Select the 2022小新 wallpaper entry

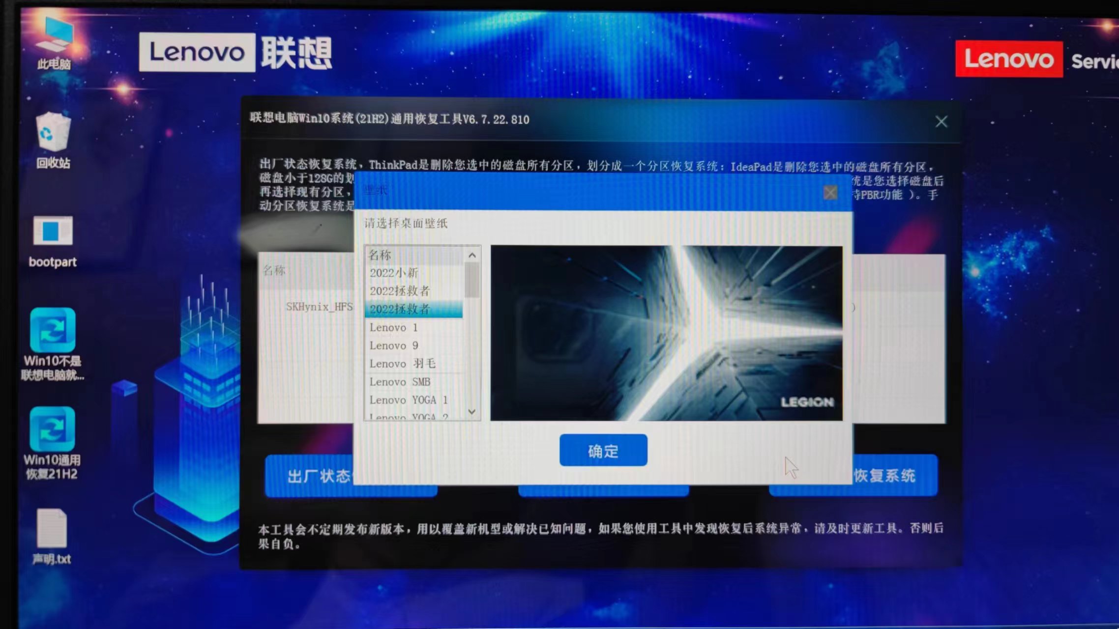(x=413, y=273)
